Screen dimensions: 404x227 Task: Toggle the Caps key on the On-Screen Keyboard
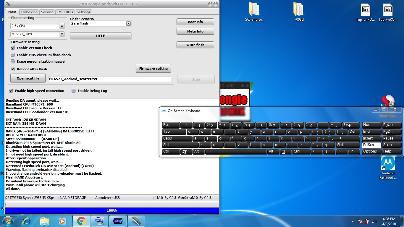click(177, 139)
